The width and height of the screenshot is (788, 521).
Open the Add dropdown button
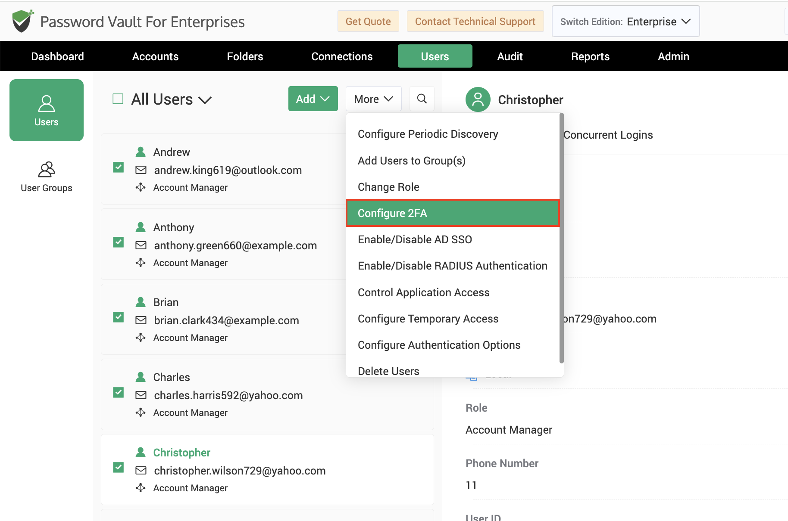(x=313, y=99)
